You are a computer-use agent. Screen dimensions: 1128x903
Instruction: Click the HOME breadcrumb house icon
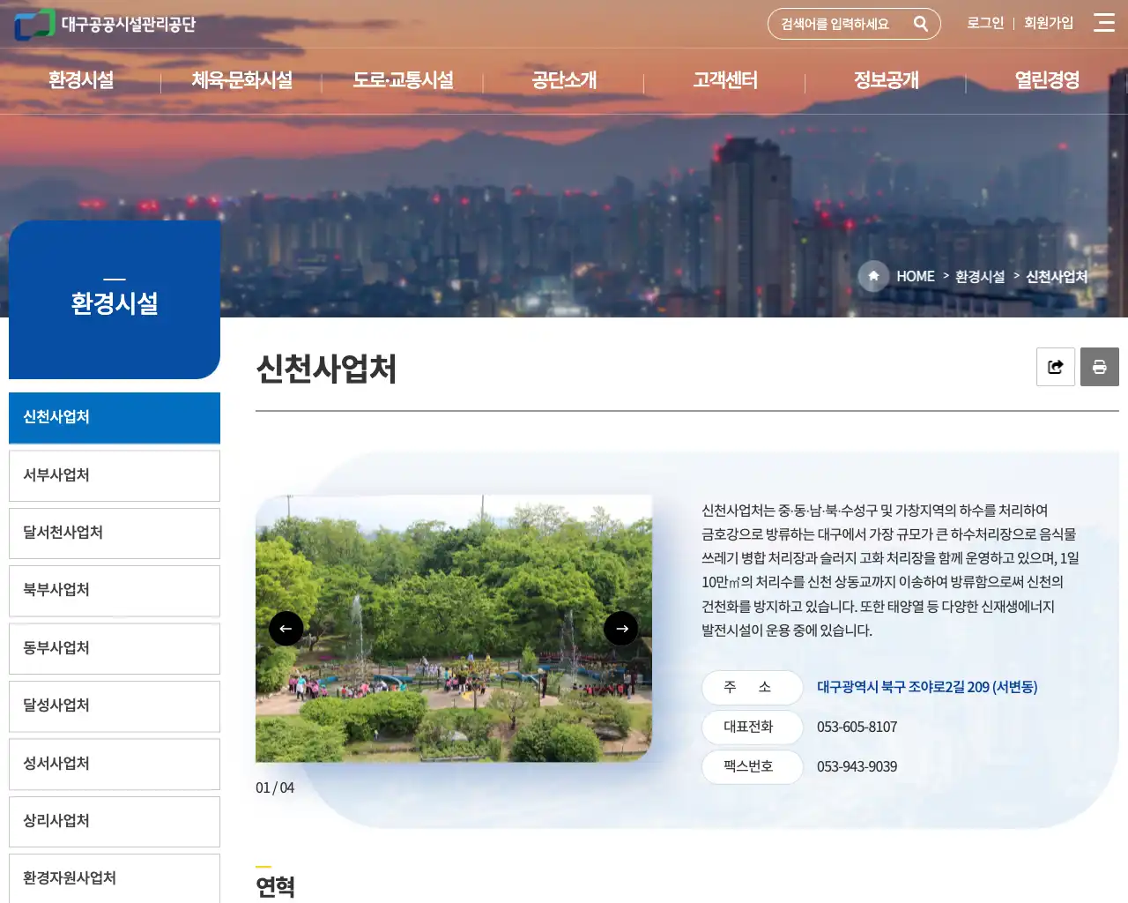click(x=872, y=276)
